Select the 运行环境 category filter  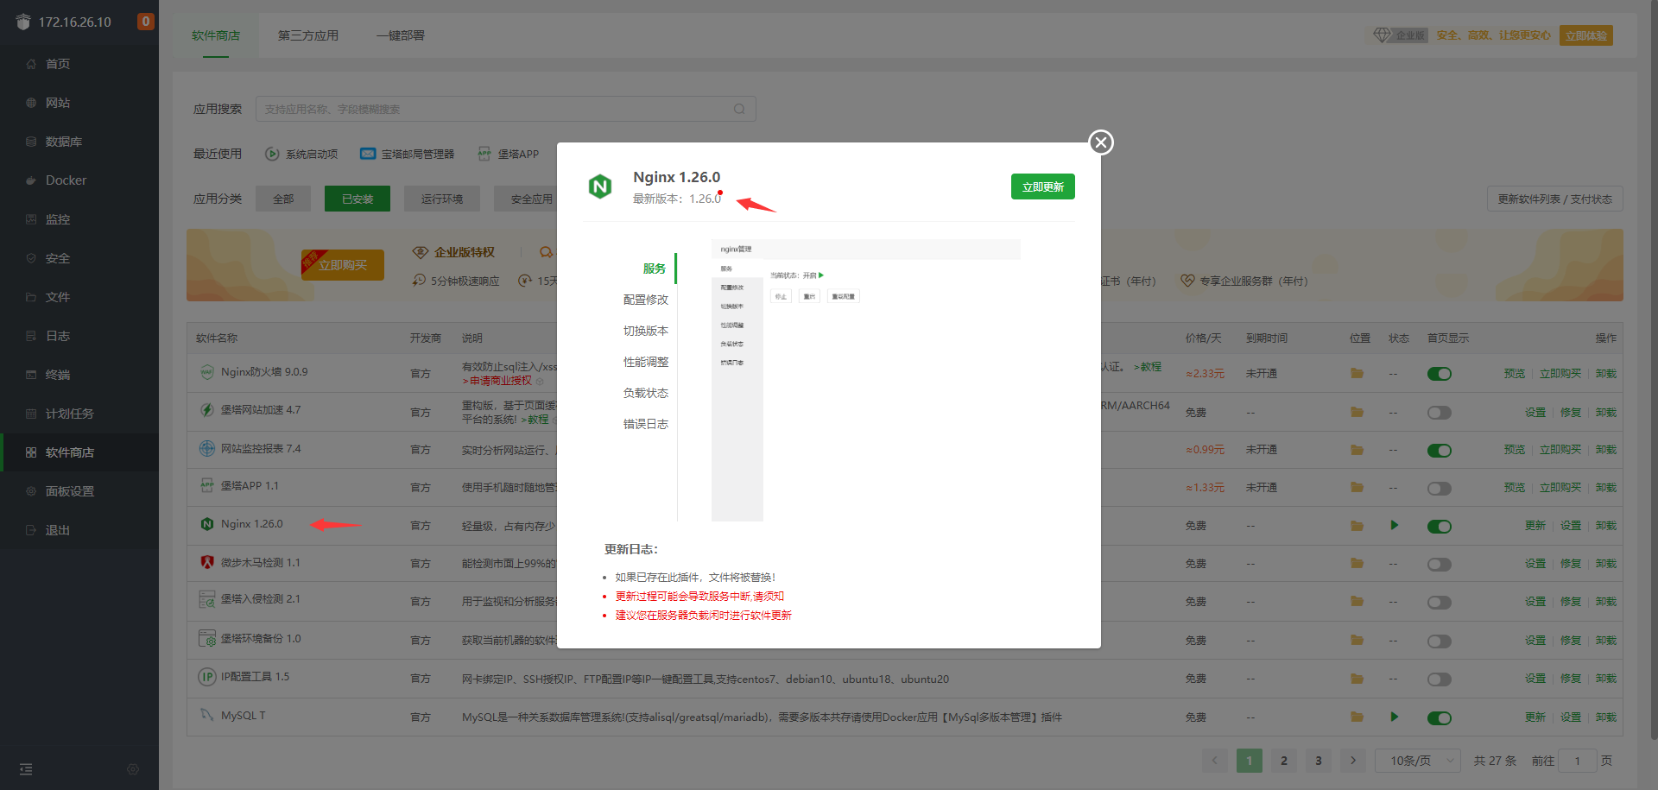[x=442, y=199]
